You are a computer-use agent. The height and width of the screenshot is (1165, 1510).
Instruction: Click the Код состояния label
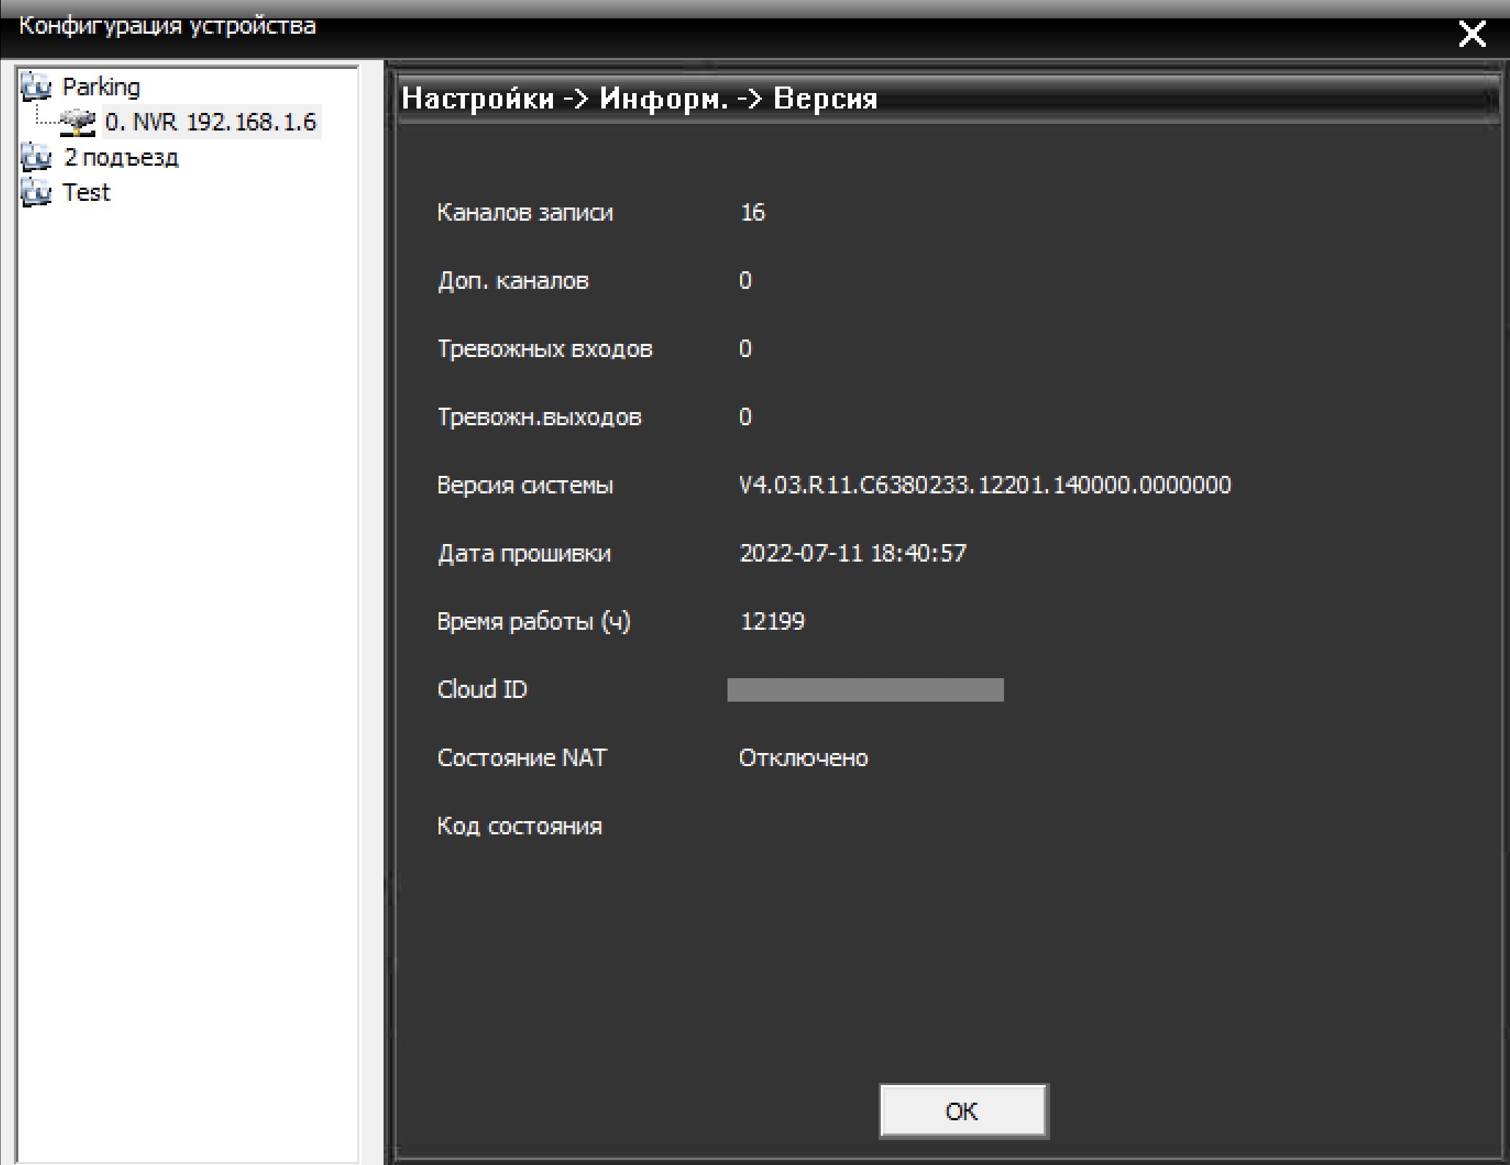[519, 826]
